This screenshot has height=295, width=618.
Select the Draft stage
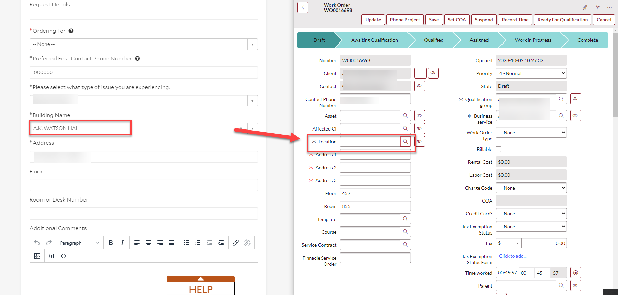click(319, 40)
